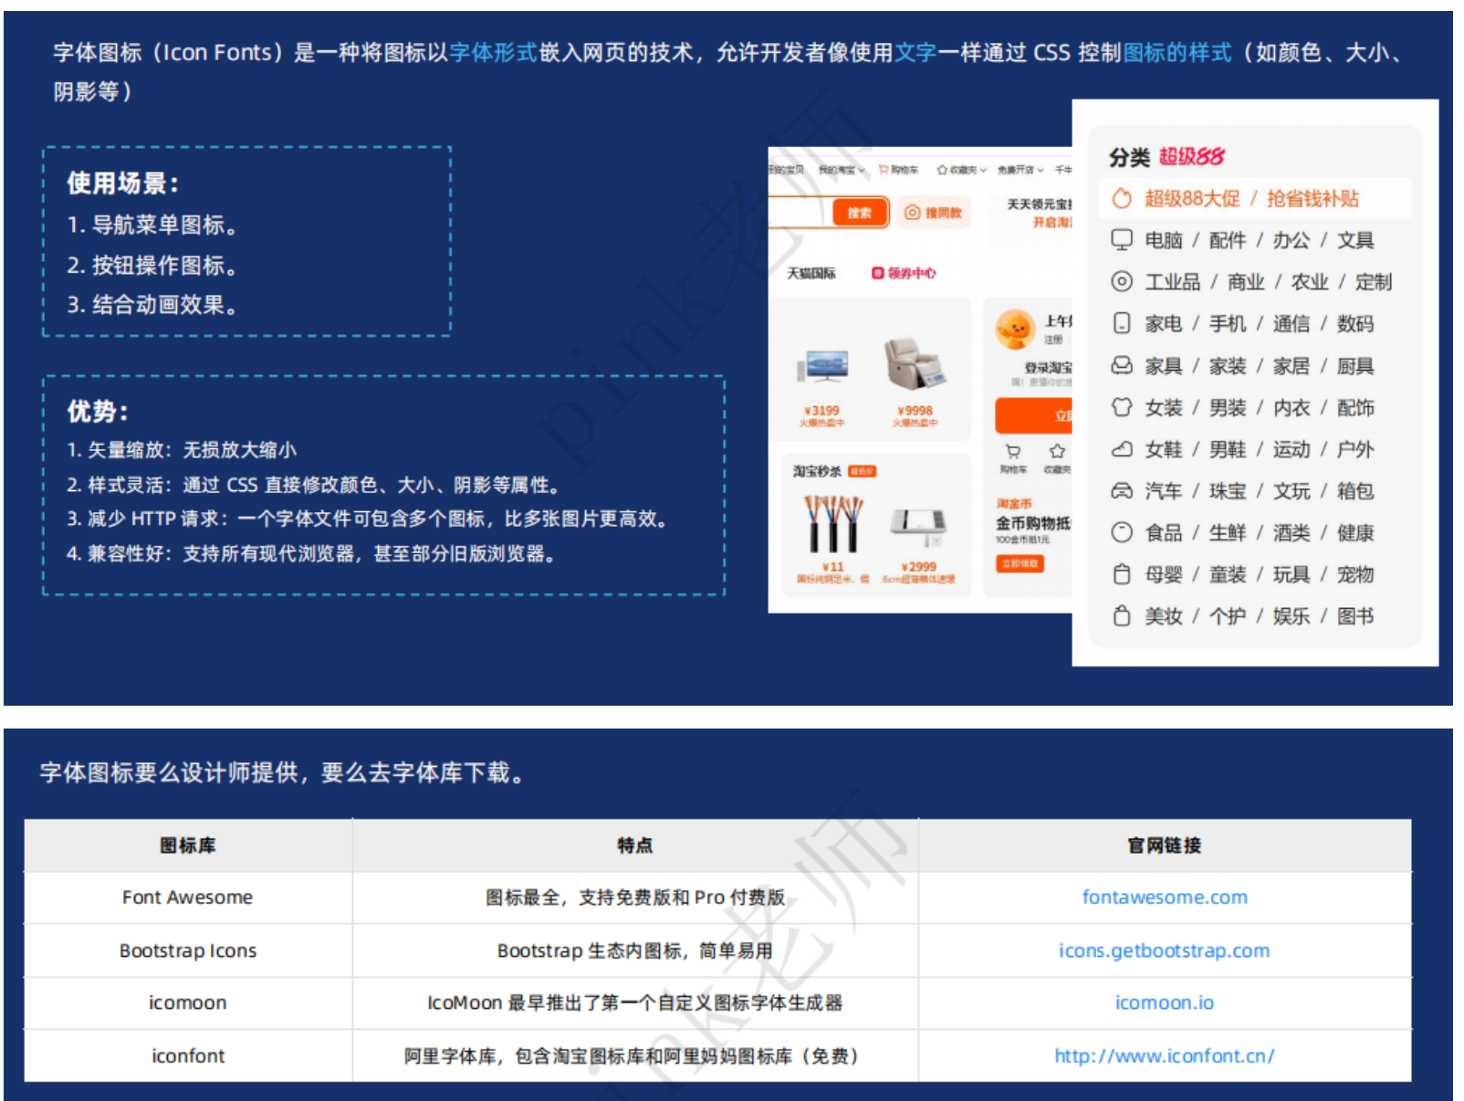This screenshot has height=1101, width=1464.
Task: Select the 厨具 category
Action: click(1355, 365)
